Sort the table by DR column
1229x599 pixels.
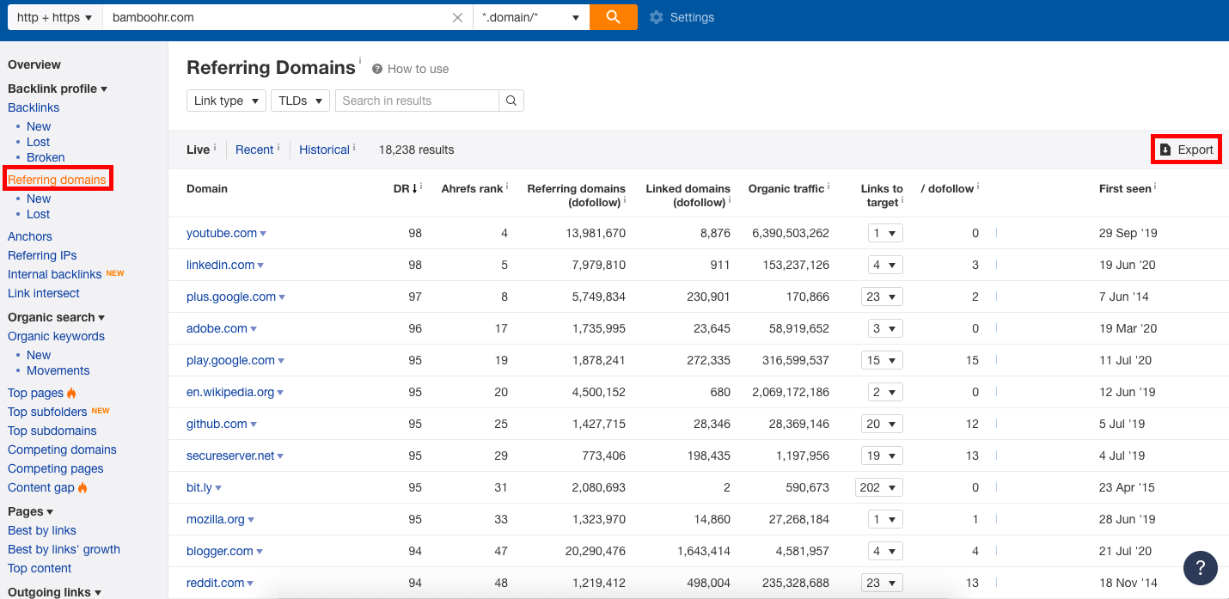tap(403, 188)
